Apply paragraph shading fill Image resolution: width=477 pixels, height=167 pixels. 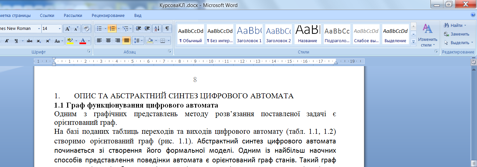click(x=150, y=41)
